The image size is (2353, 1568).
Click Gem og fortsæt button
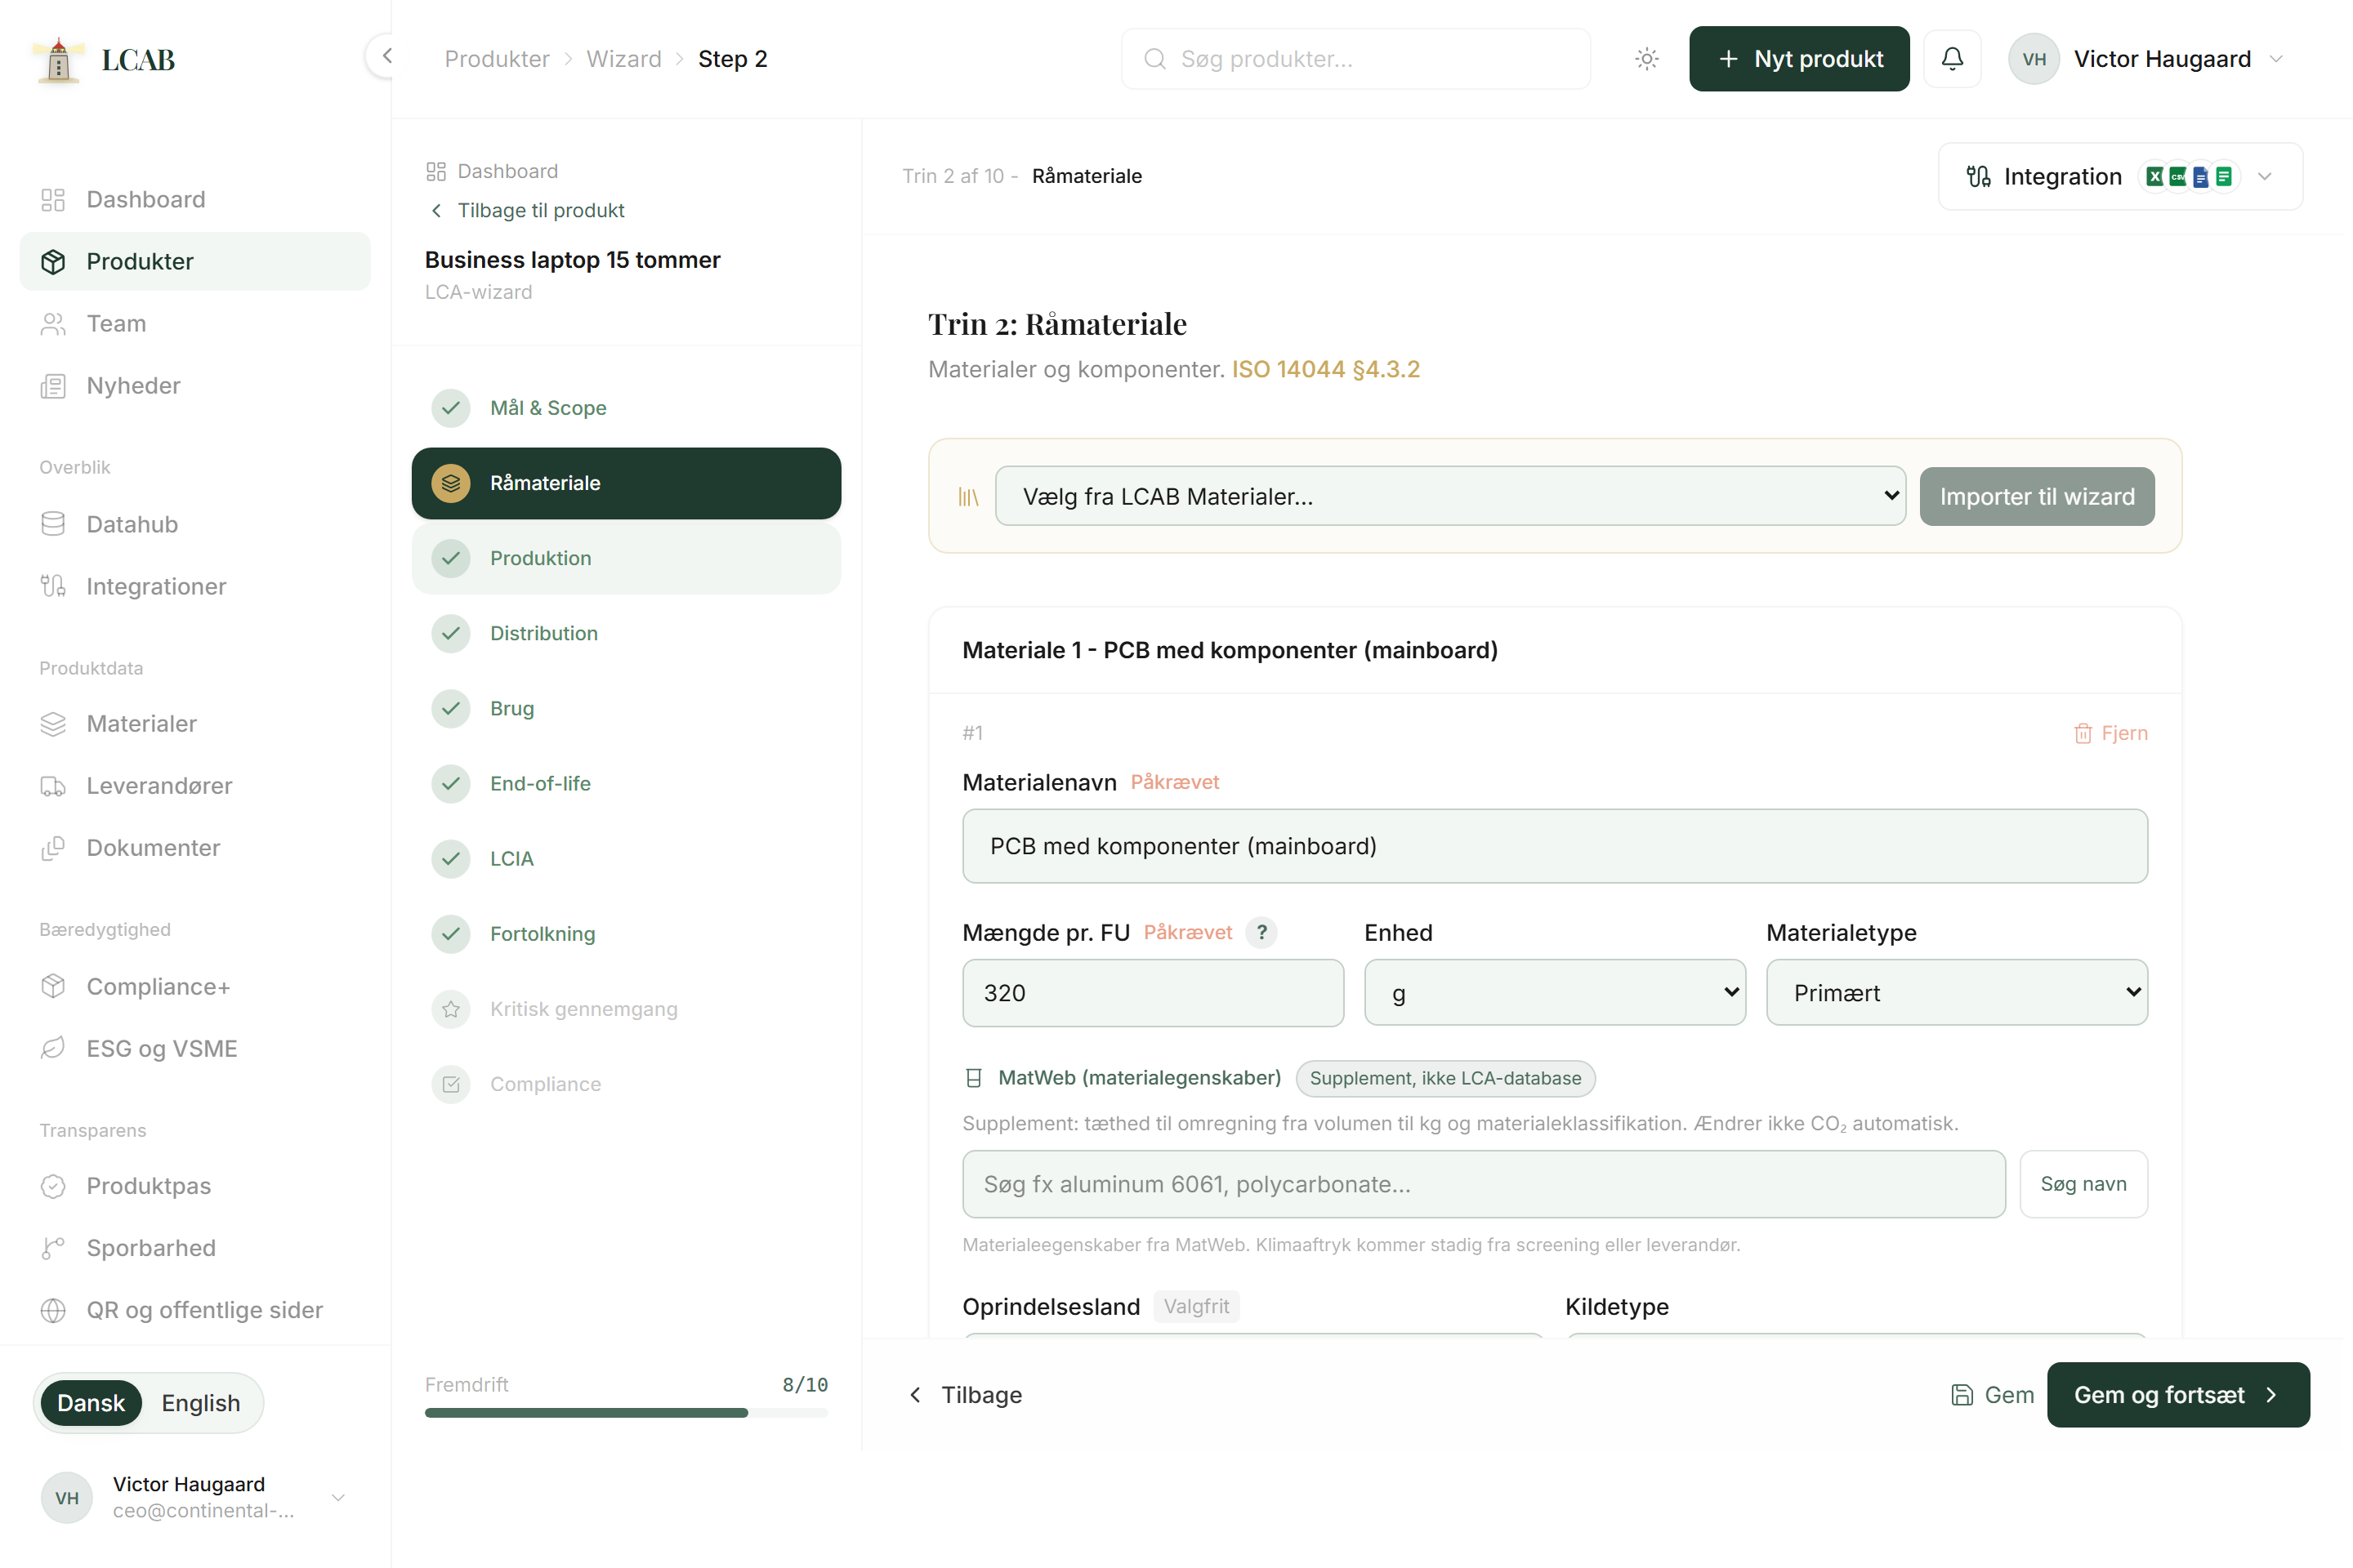pyautogui.click(x=2178, y=1394)
